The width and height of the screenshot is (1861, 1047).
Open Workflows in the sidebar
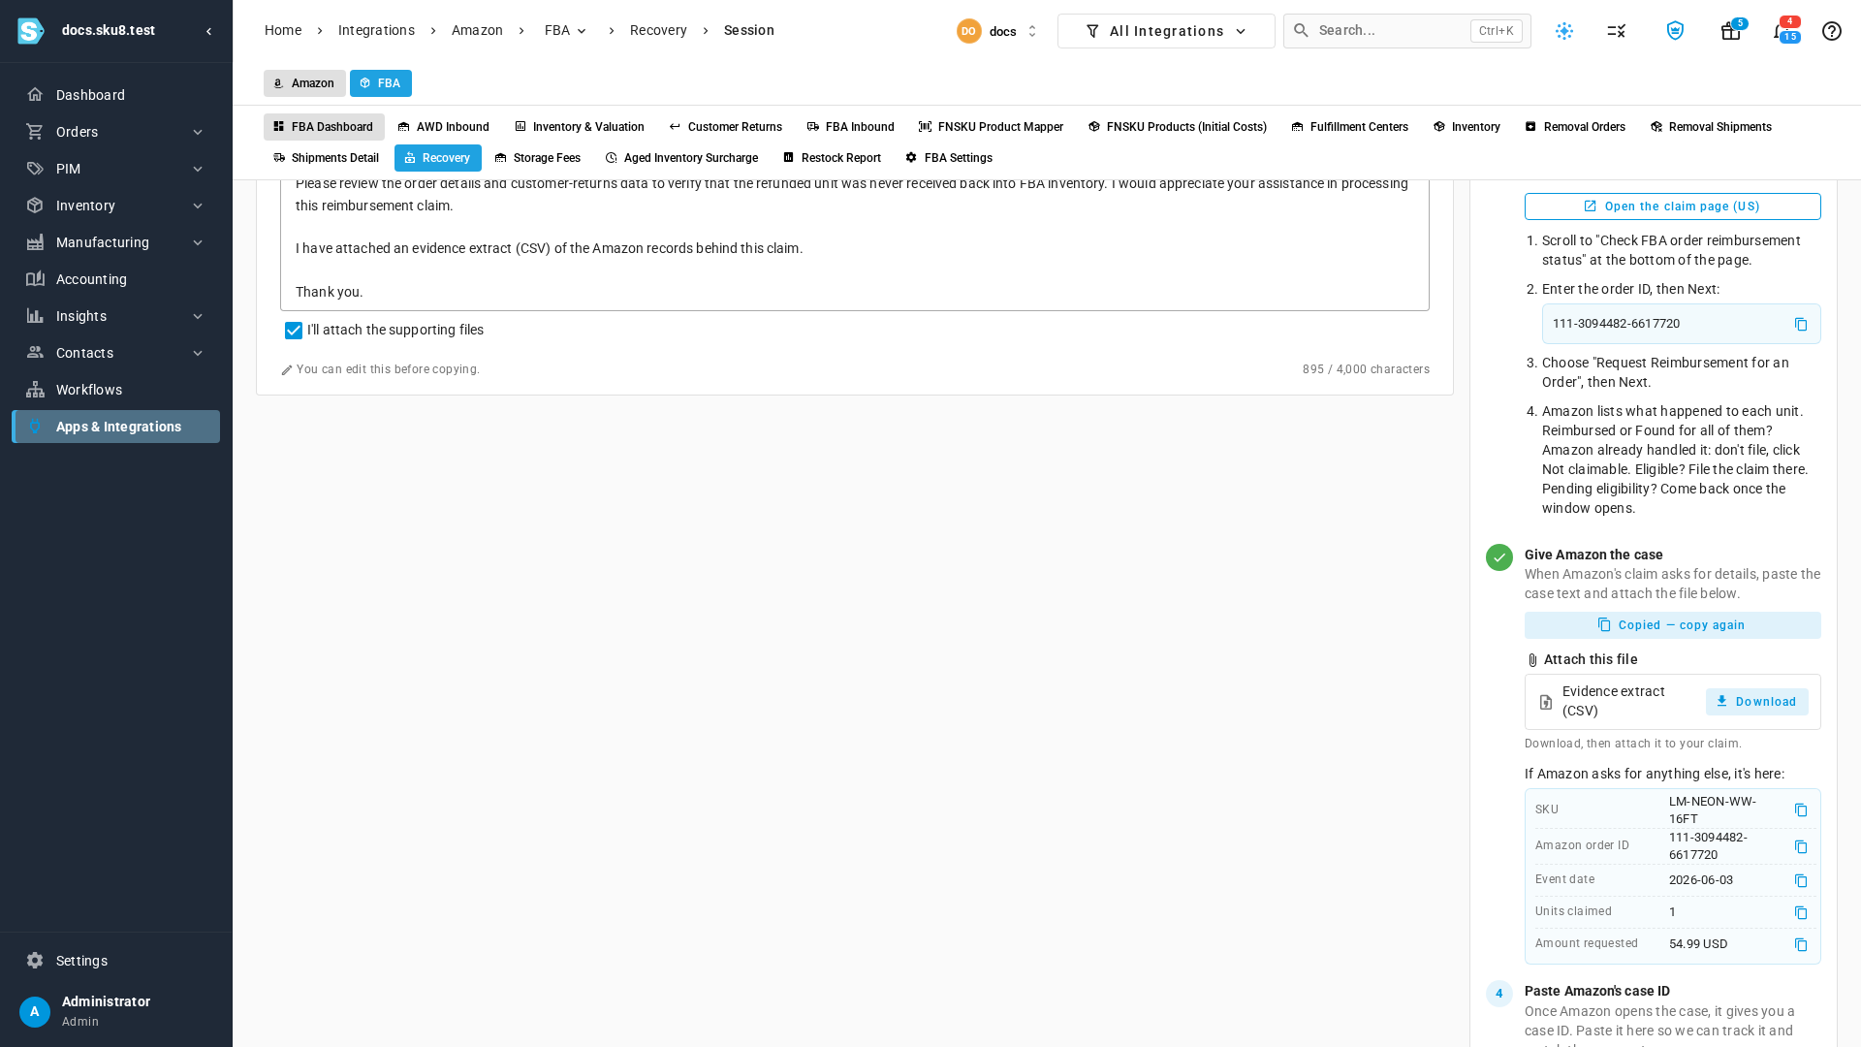(x=115, y=390)
